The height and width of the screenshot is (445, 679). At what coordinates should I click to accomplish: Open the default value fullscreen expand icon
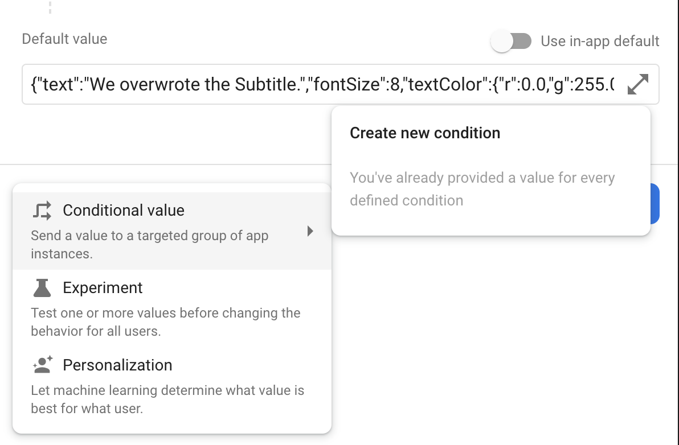pyautogui.click(x=639, y=84)
